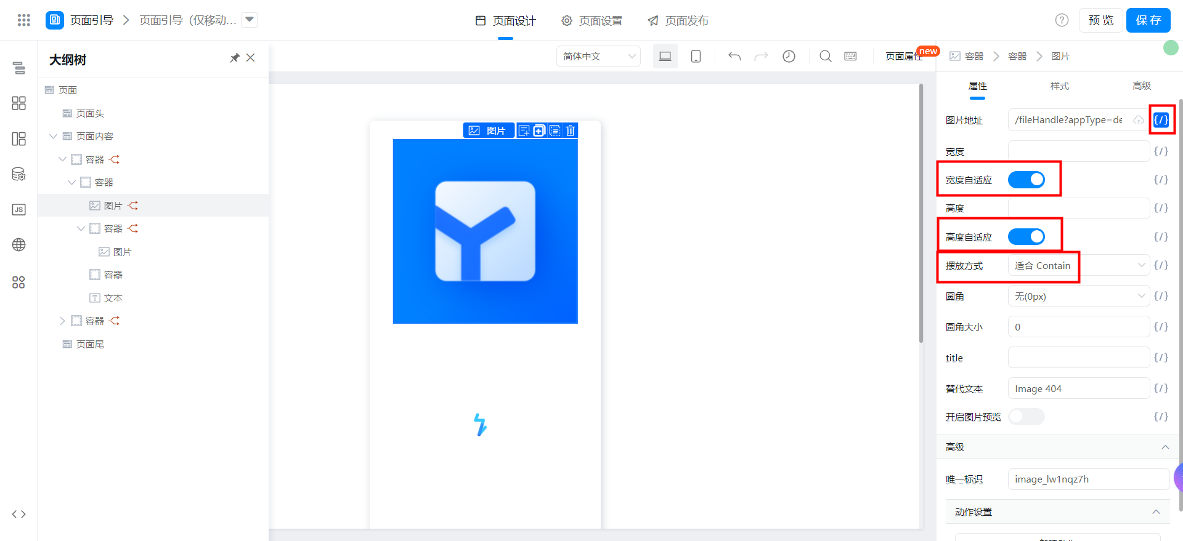The height and width of the screenshot is (541, 1183).
Task: Open the 简体中文 language dropdown
Action: (598, 56)
